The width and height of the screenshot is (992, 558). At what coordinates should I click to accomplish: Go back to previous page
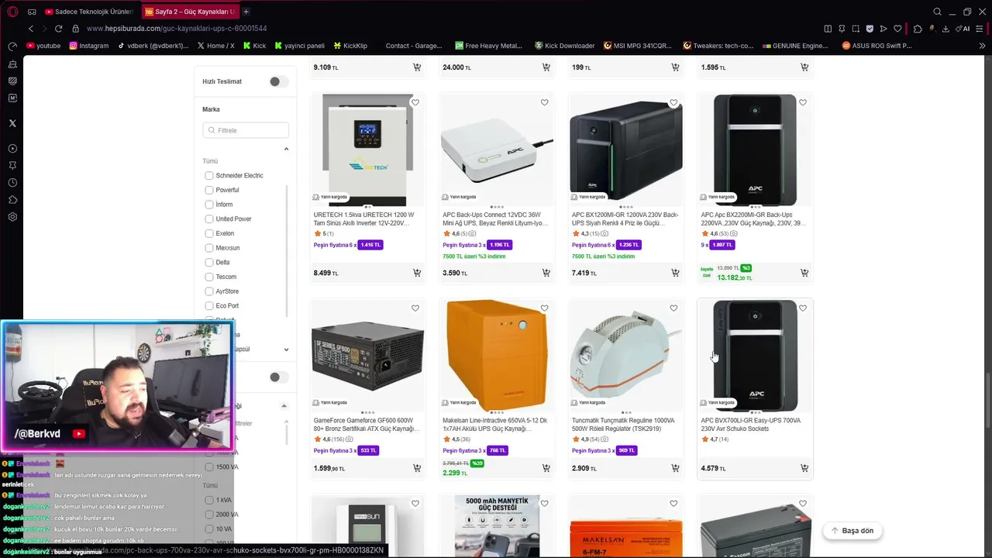pyautogui.click(x=31, y=29)
